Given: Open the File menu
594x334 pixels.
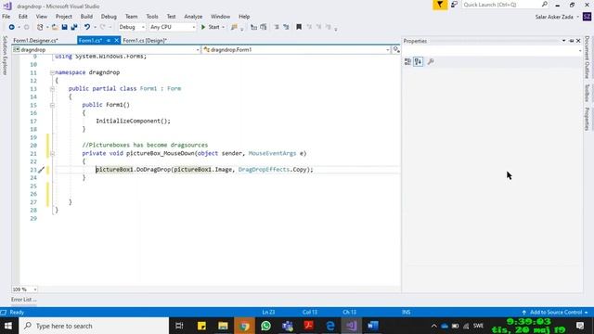Looking at the screenshot, I should [6, 17].
